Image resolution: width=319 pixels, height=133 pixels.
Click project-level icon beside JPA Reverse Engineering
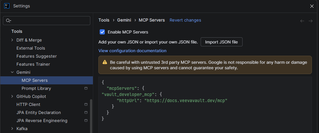tap(86, 120)
